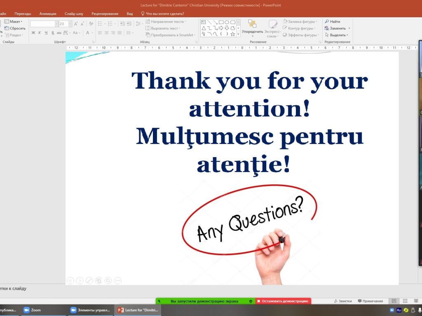Screen dimensions: 422x316
Task: Clear all formatting with the eraser icon
Action: click(91, 24)
